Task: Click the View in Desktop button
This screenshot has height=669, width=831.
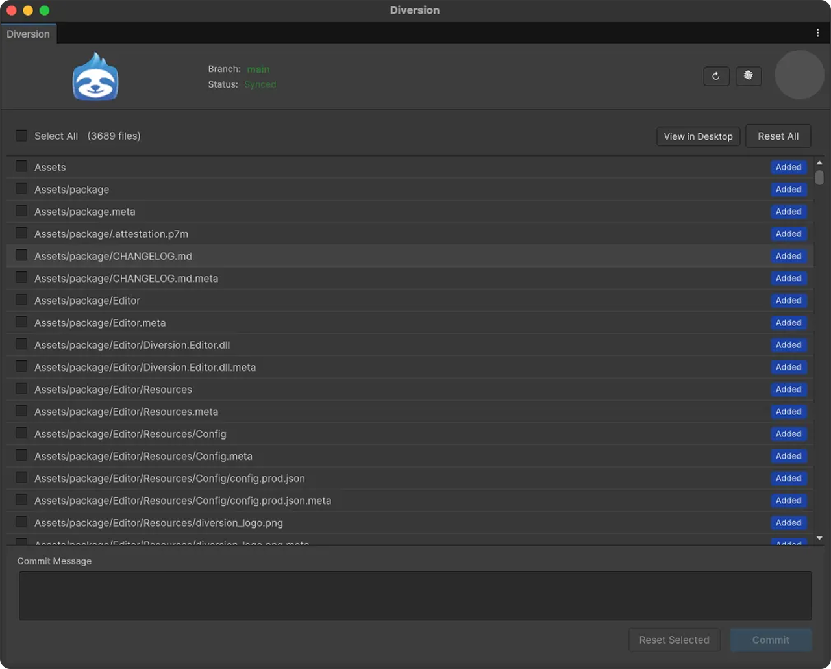Action: tap(698, 136)
